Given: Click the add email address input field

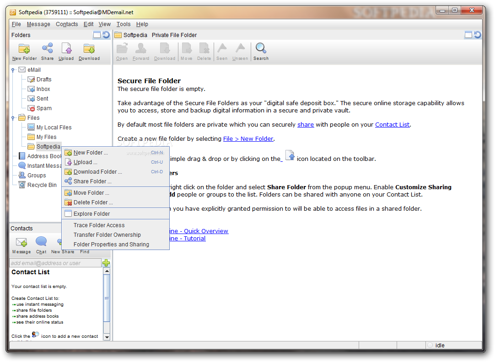Looking at the screenshot, I should tap(55, 263).
